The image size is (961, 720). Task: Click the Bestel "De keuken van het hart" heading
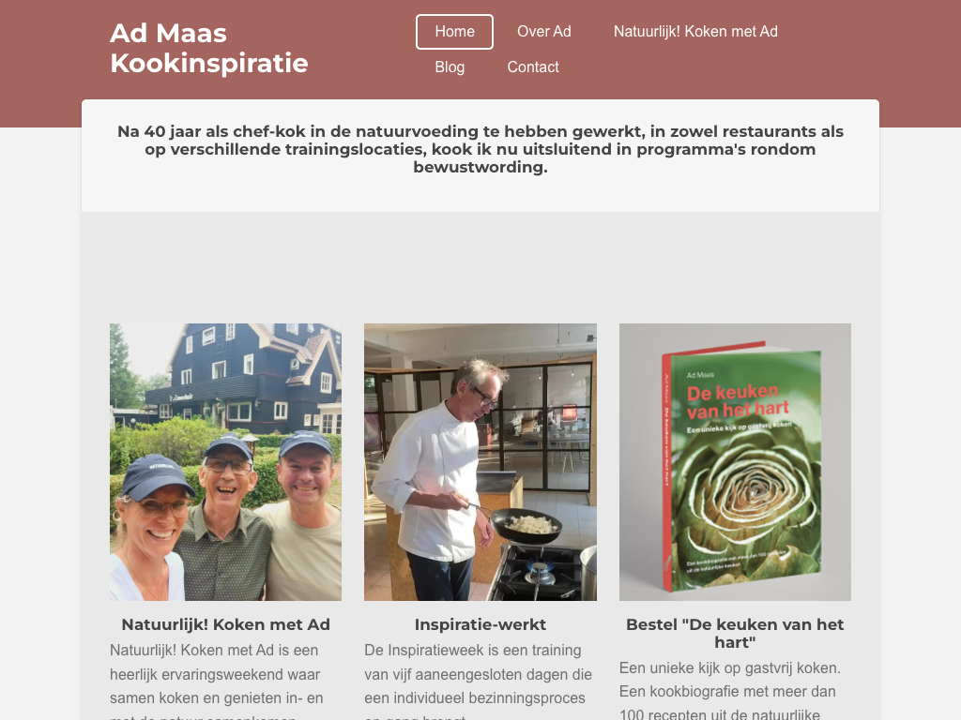coord(735,633)
